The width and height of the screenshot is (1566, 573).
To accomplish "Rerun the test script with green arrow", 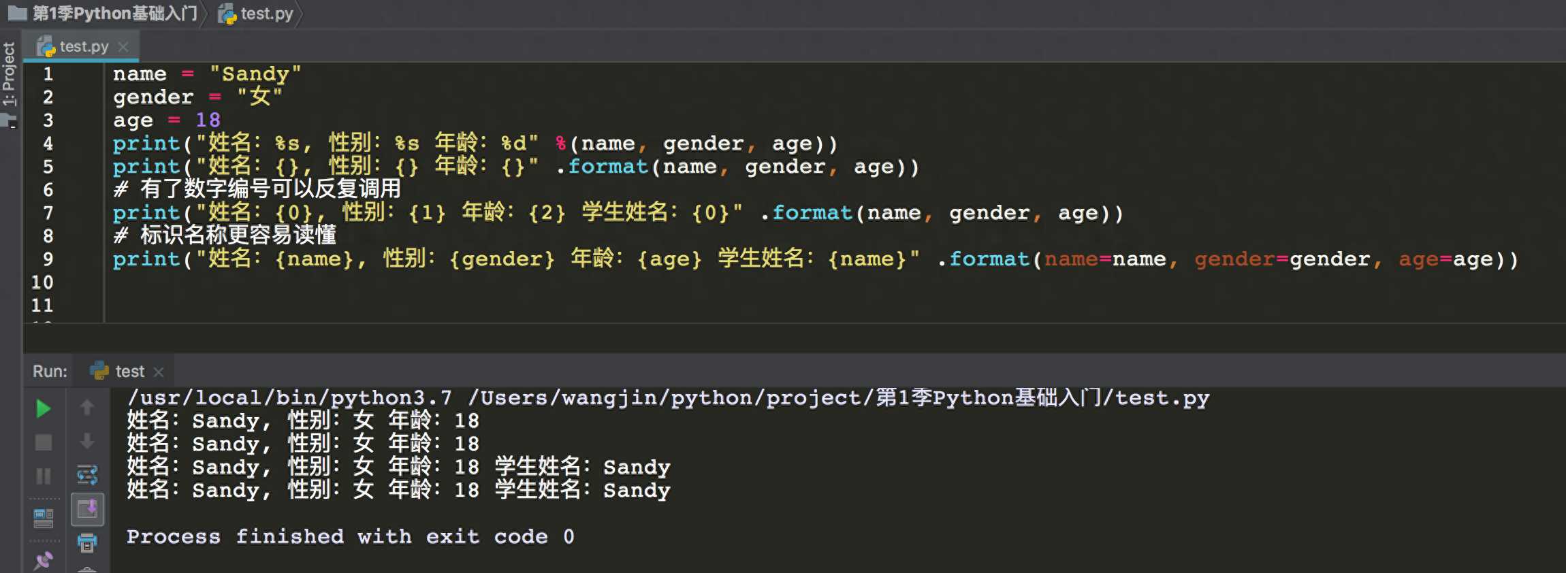I will point(43,408).
